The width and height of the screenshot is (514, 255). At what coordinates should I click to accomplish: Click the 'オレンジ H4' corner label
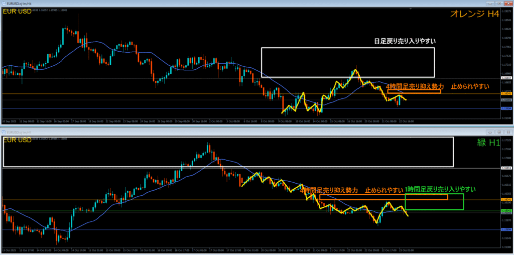pos(473,15)
